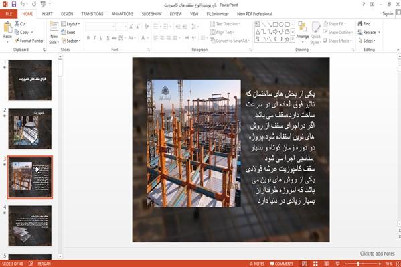Click the Sign in link

388,14
